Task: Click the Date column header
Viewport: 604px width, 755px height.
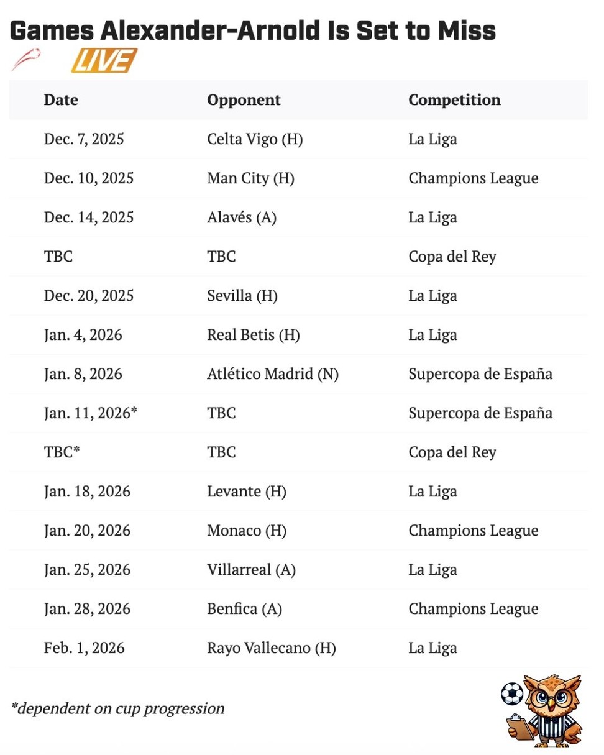Action: coord(61,99)
